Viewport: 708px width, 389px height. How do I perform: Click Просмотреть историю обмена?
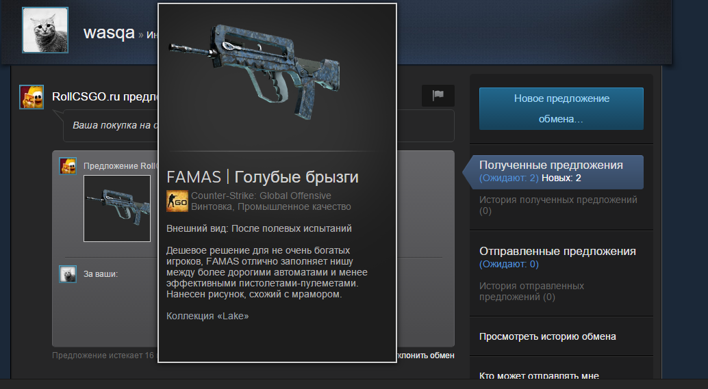point(548,336)
